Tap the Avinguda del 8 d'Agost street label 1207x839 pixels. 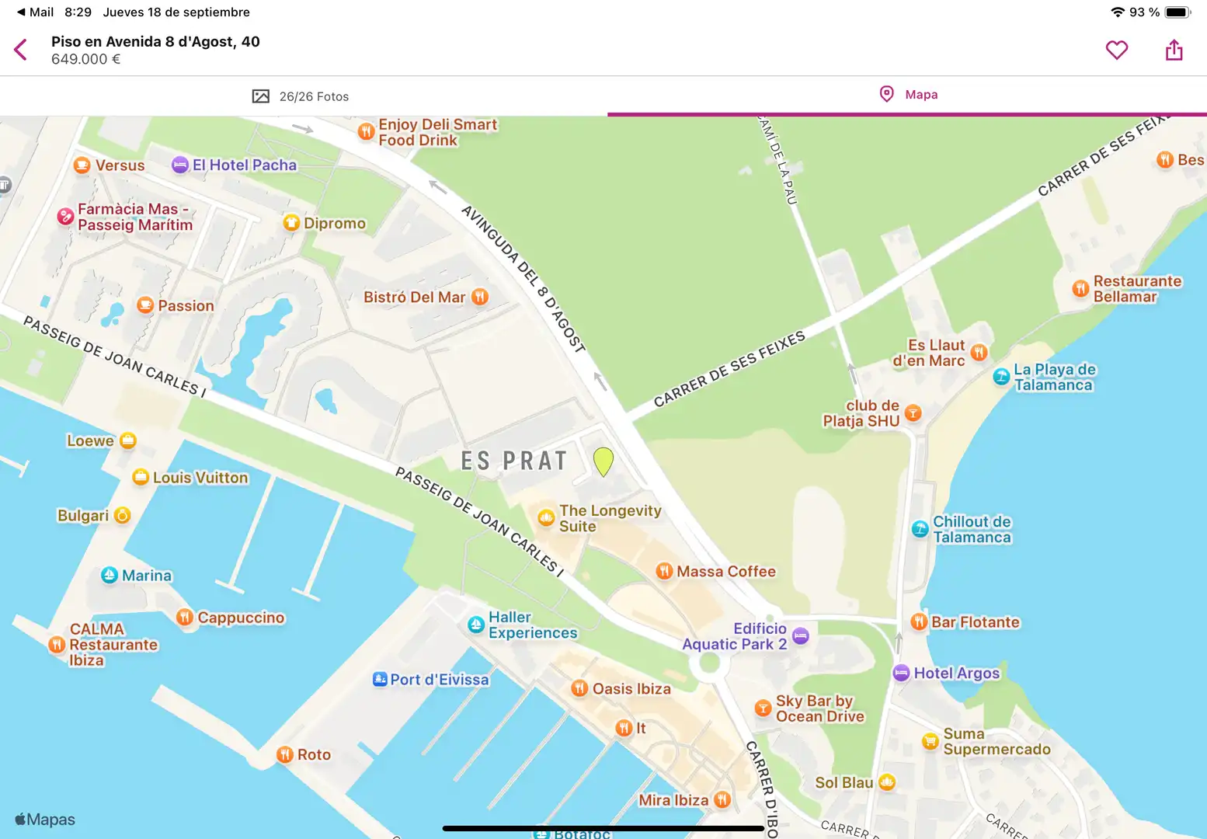click(x=523, y=278)
